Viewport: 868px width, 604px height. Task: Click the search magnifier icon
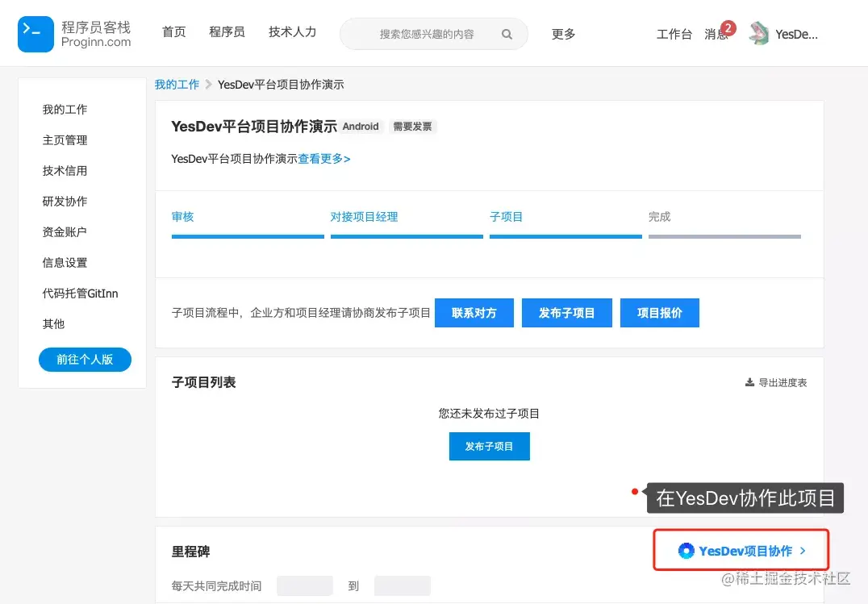507,34
